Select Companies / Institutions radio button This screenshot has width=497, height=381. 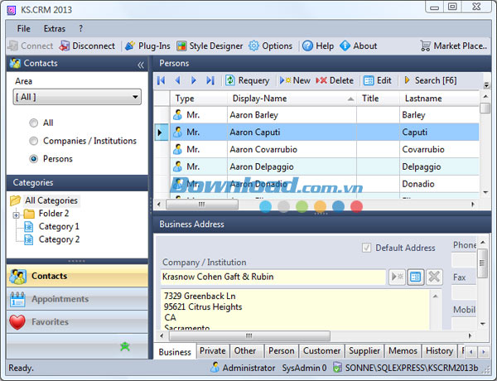33,141
